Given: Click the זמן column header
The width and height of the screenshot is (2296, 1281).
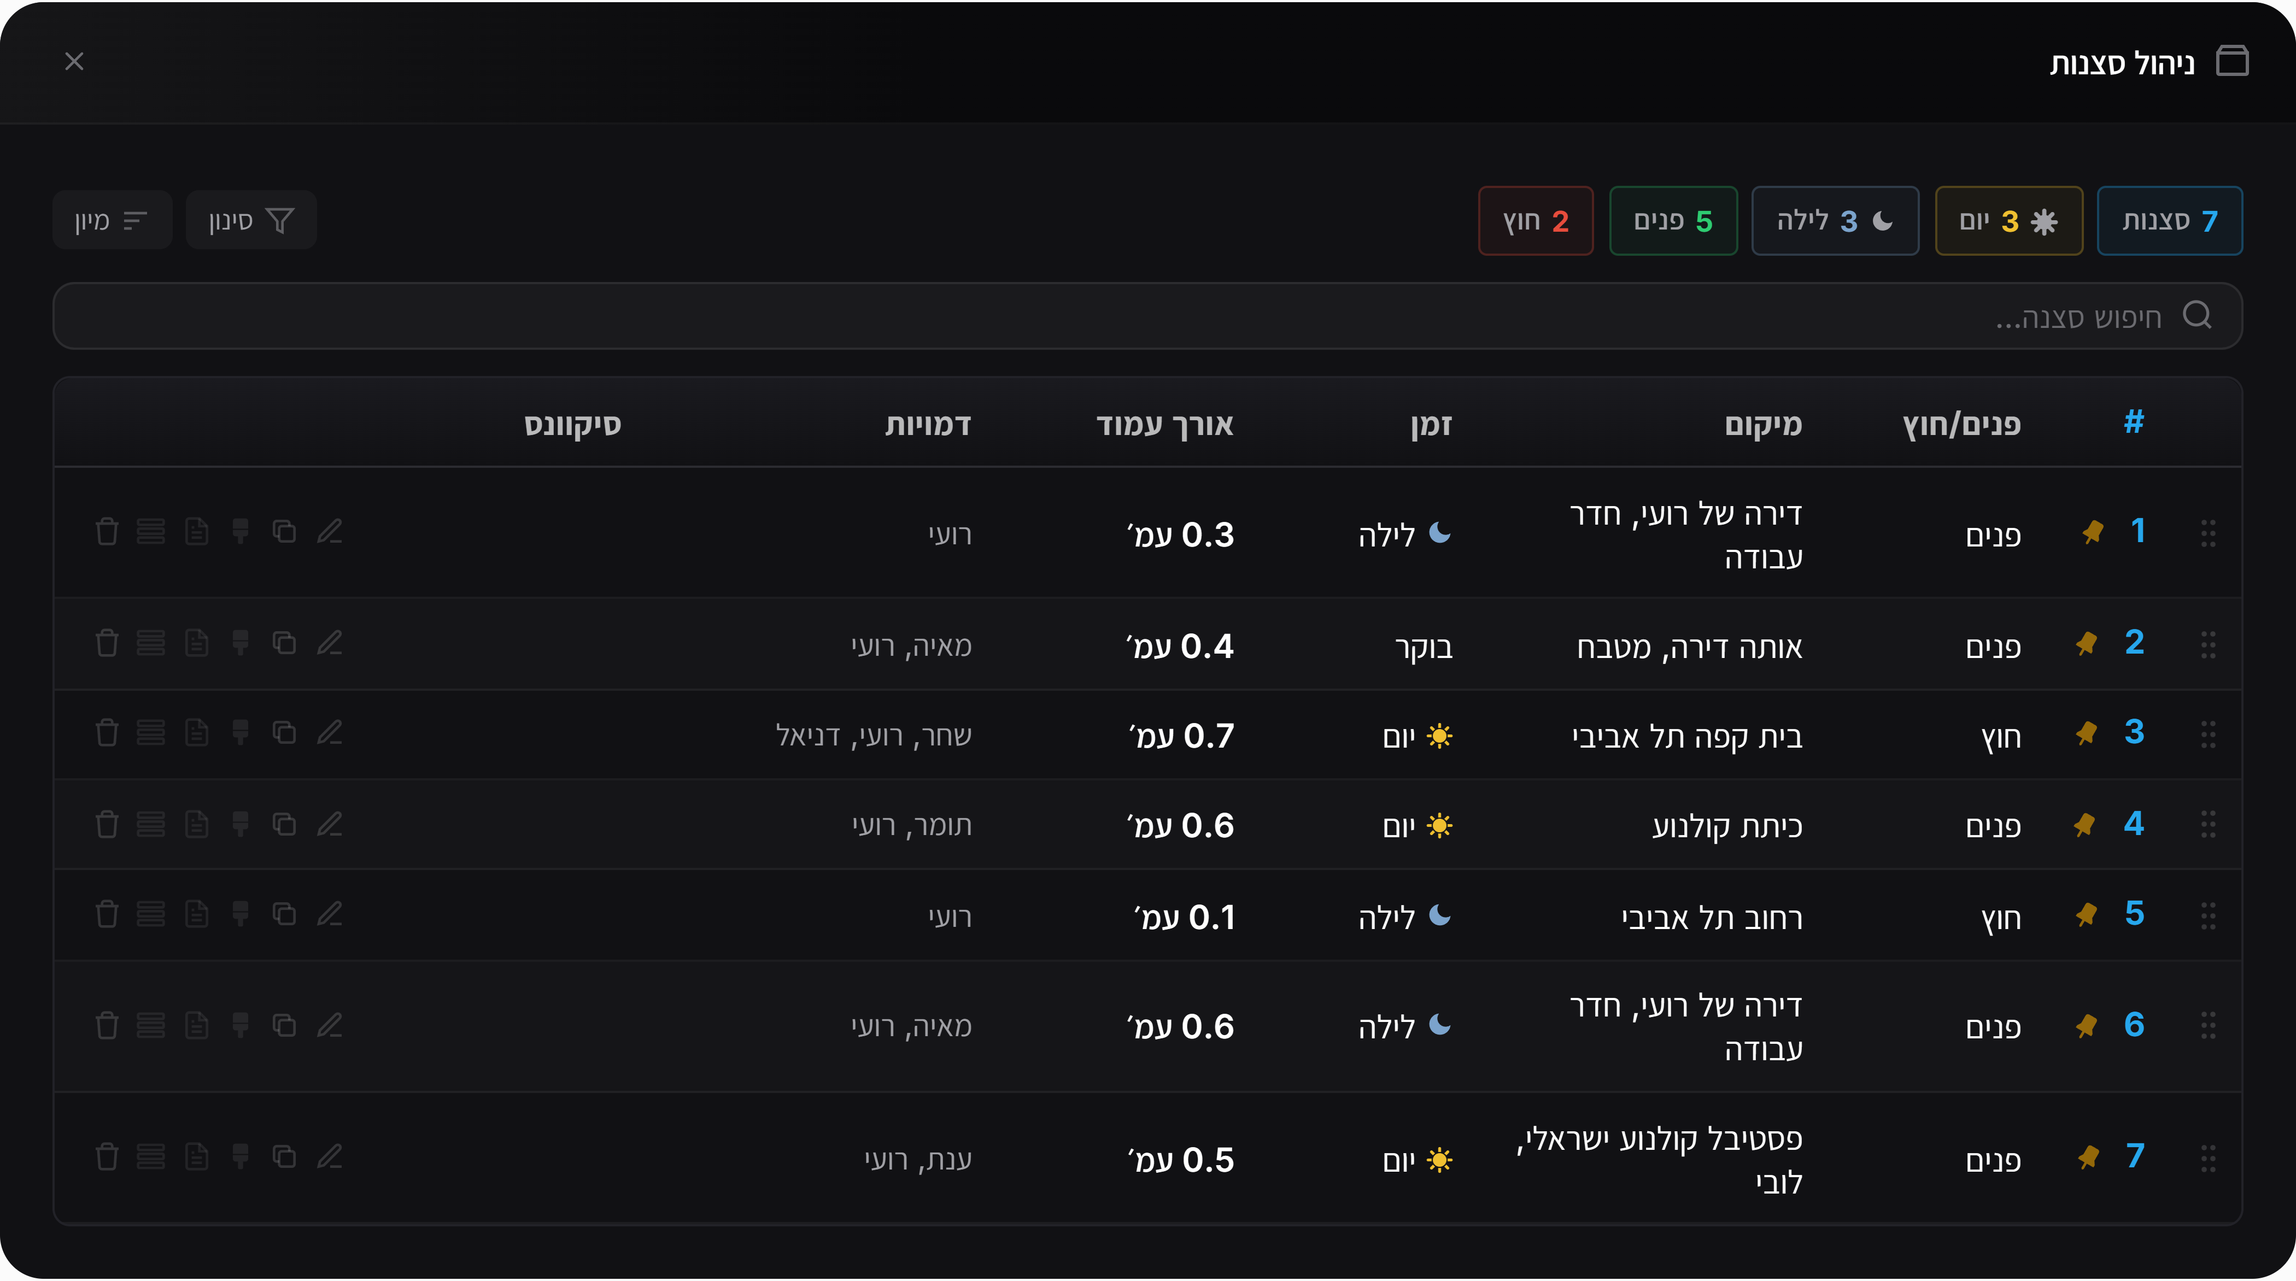Looking at the screenshot, I should coord(1431,425).
